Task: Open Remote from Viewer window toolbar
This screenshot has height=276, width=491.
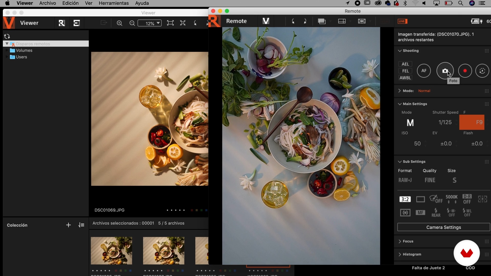Action: click(x=62, y=23)
